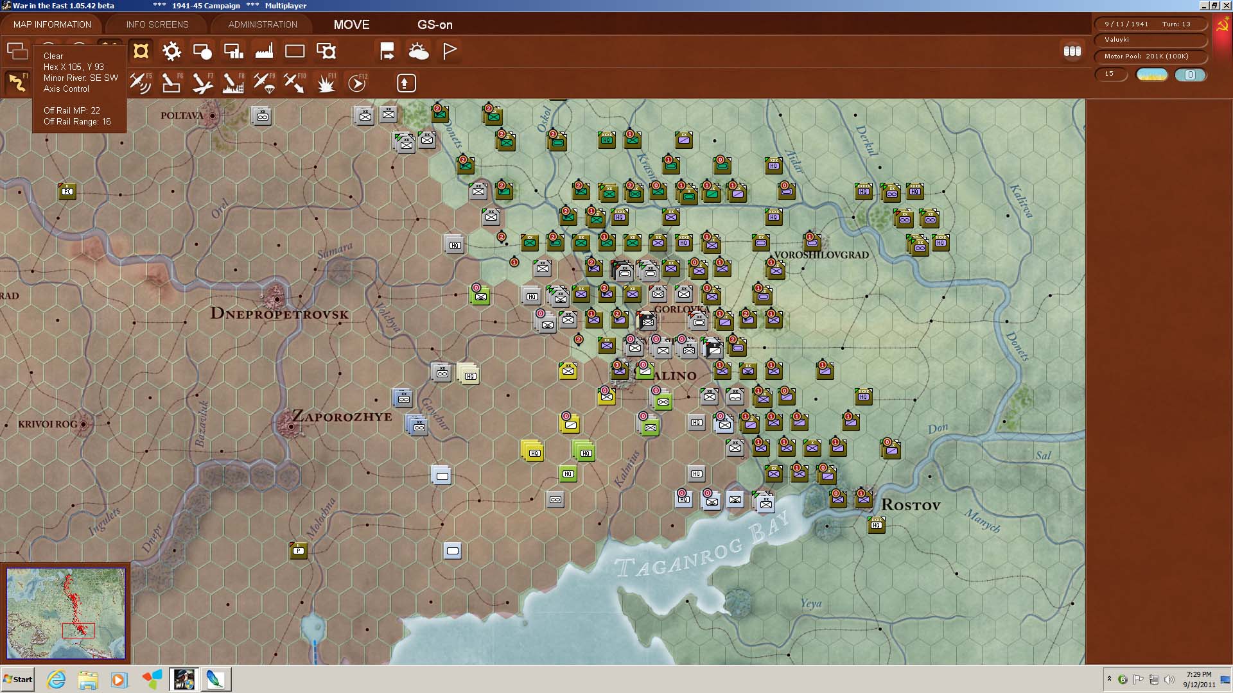Select the F10 air transfer mode
The height and width of the screenshot is (693, 1233).
pos(295,83)
